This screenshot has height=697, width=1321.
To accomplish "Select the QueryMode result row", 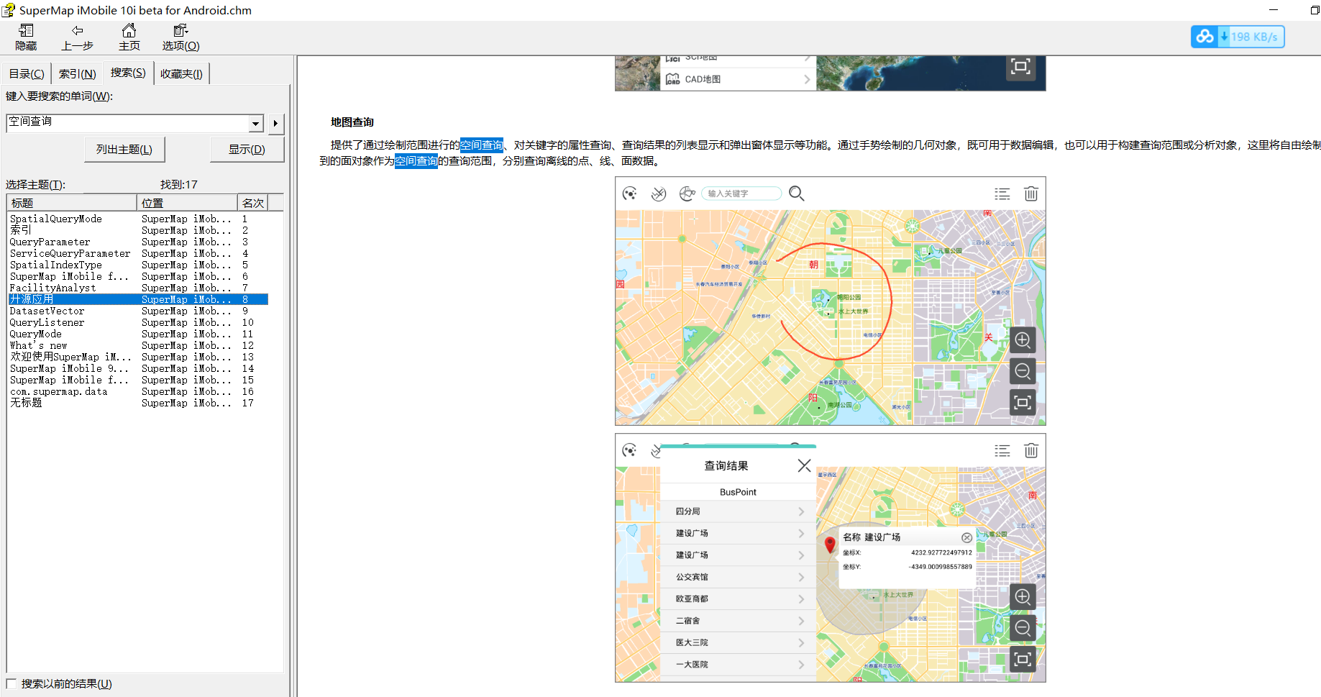I will pos(138,334).
